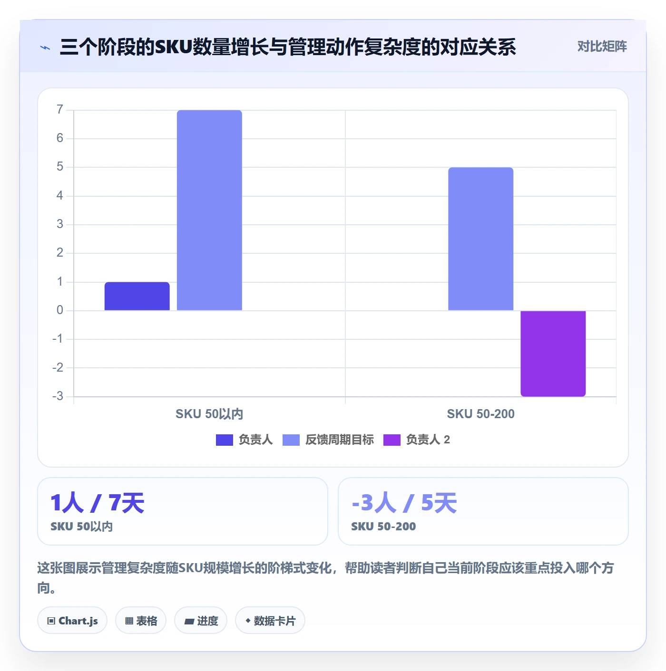Click the tallest bar for SKU 50以内
The image size is (666, 671).
tap(209, 210)
